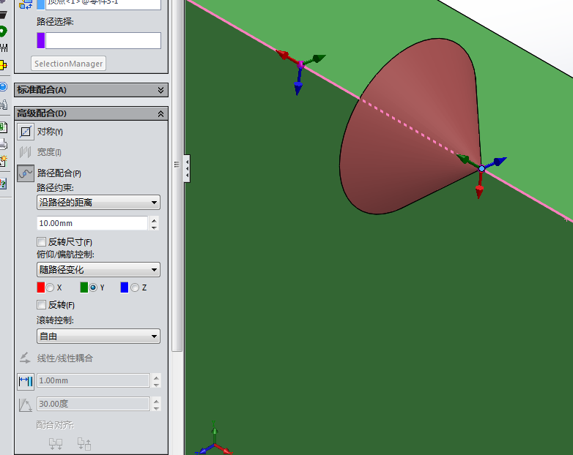Image resolution: width=573 pixels, height=455 pixels.
Task: Select the 线性/线性耦合 linear coupler mate icon
Action: 25,358
